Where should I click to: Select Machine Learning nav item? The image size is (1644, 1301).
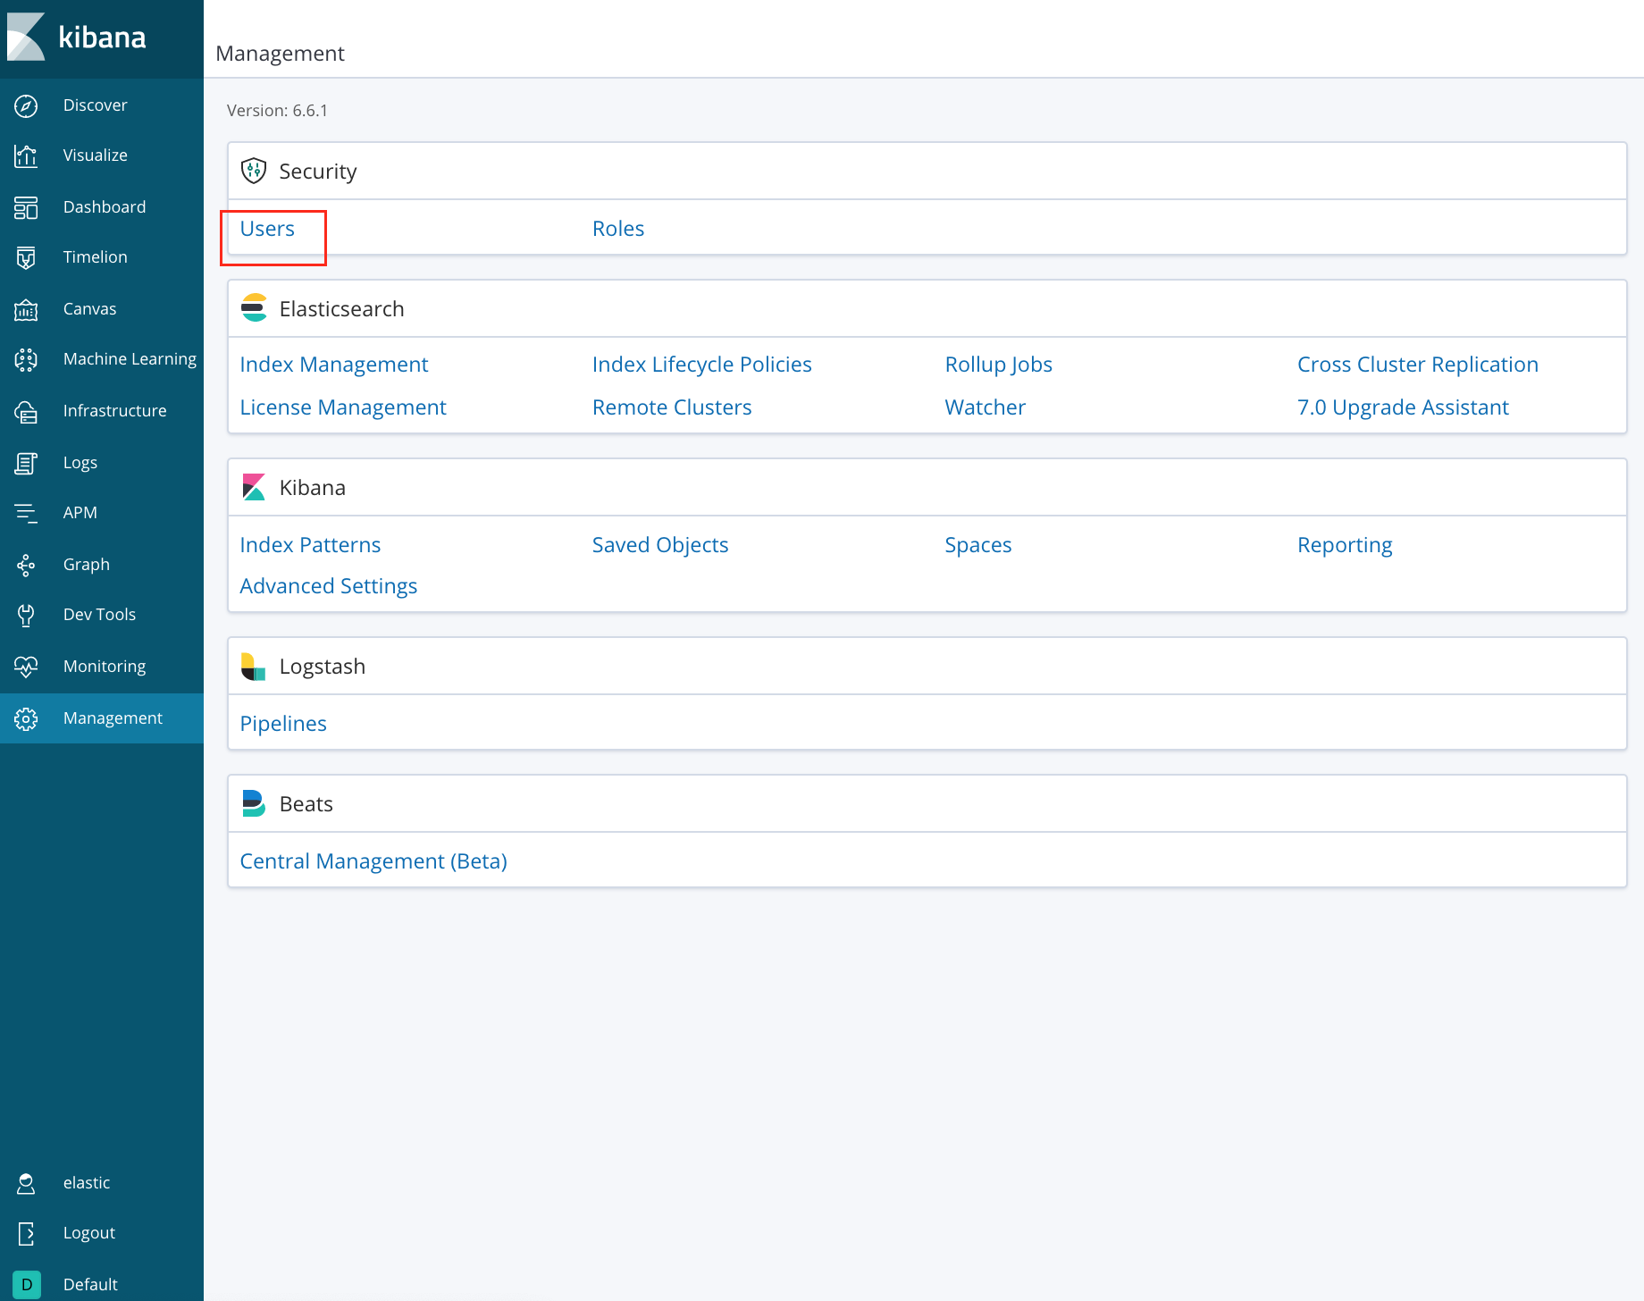(x=130, y=359)
